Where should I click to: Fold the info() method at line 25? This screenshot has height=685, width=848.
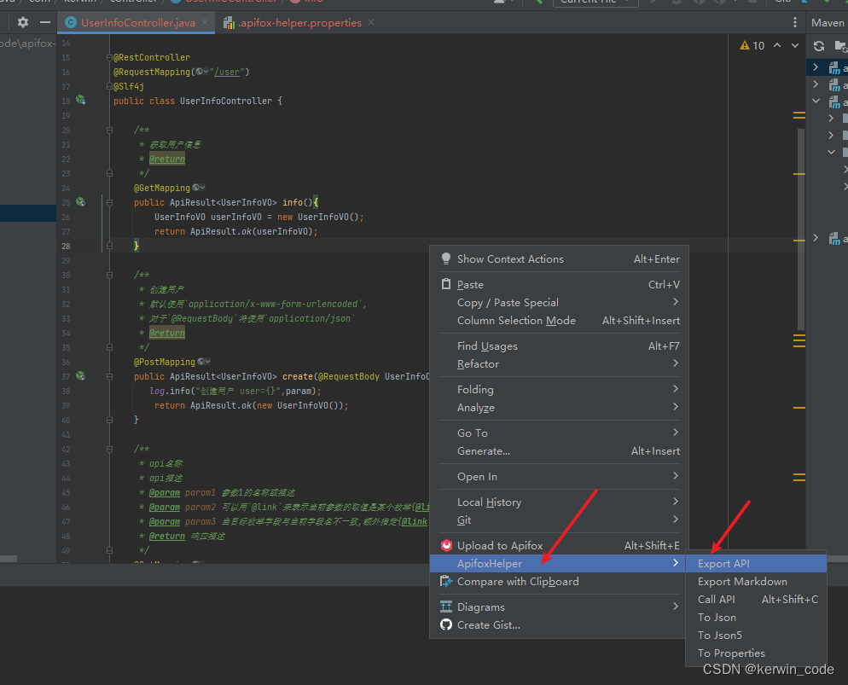pos(109,201)
